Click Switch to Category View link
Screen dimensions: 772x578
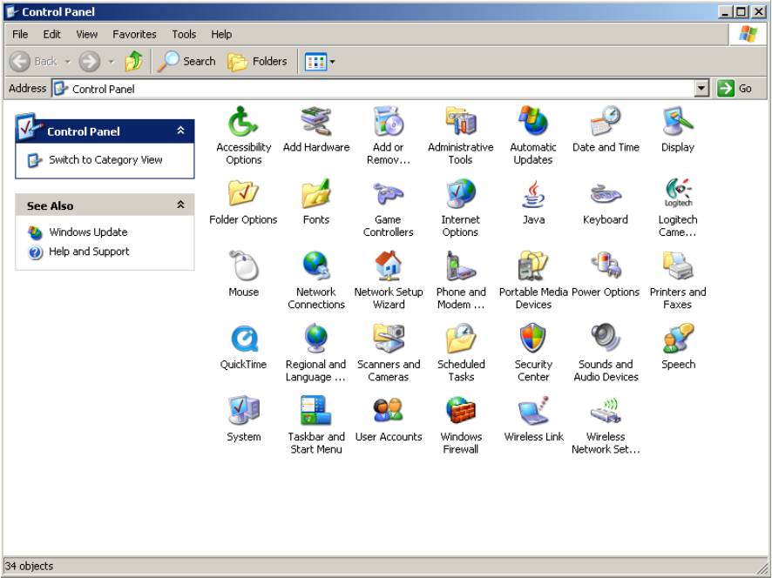(105, 160)
